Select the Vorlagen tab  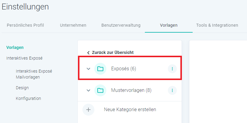pyautogui.click(x=169, y=25)
